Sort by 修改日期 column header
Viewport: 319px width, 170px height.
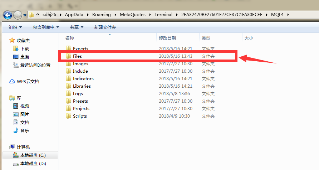[x=167, y=38]
